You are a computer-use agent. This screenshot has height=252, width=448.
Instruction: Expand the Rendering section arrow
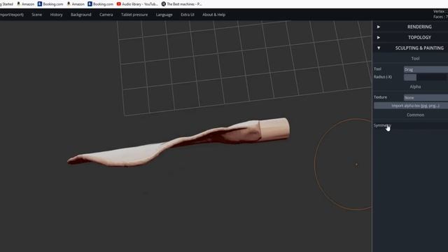point(378,27)
